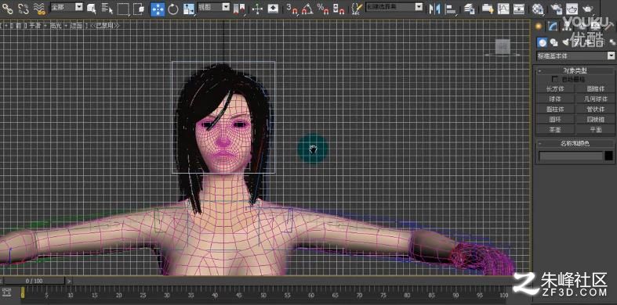
Task: Click the 长方体 button
Action: pos(555,88)
